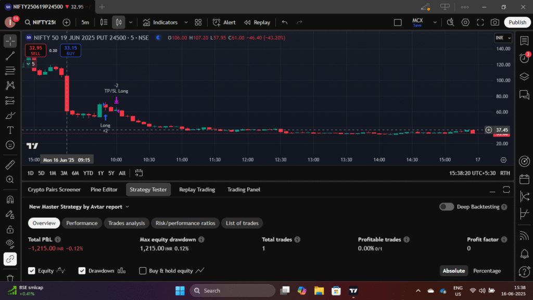Select the brush drawing tool
The image size is (533, 300).
coord(10,116)
